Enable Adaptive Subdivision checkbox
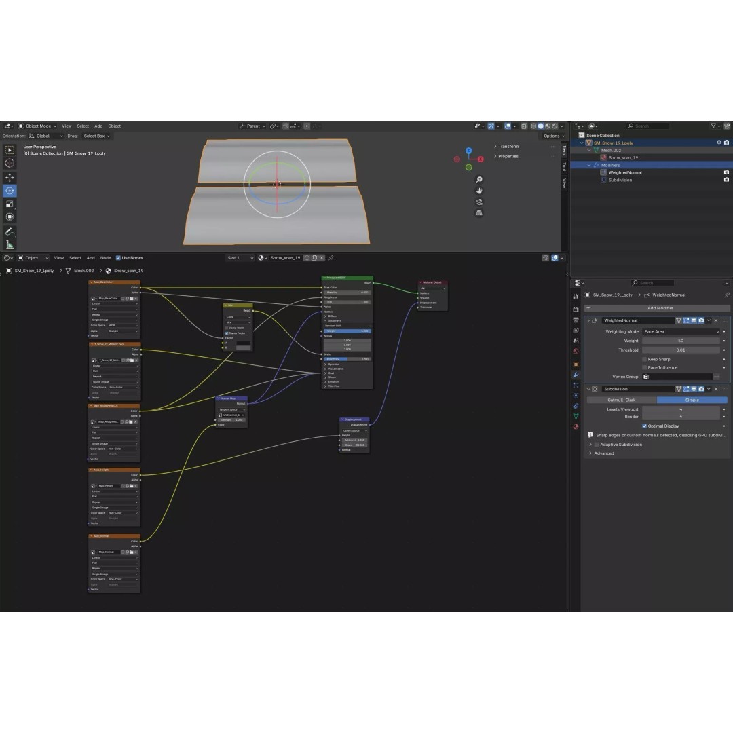Screen dimensions: 733x733 597,445
